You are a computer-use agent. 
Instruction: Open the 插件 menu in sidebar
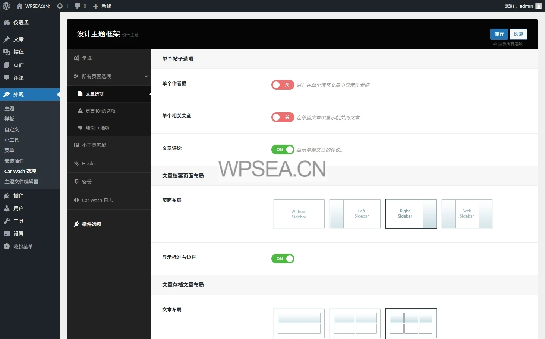18,196
